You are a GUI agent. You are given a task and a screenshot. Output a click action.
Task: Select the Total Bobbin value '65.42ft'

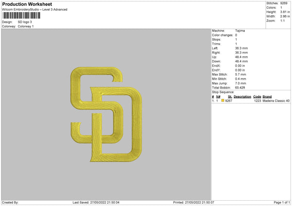(240, 88)
